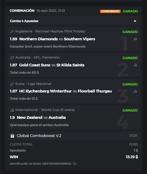
Task: Click the cricket icon beside International World Cup
Action: [x=12, y=110]
